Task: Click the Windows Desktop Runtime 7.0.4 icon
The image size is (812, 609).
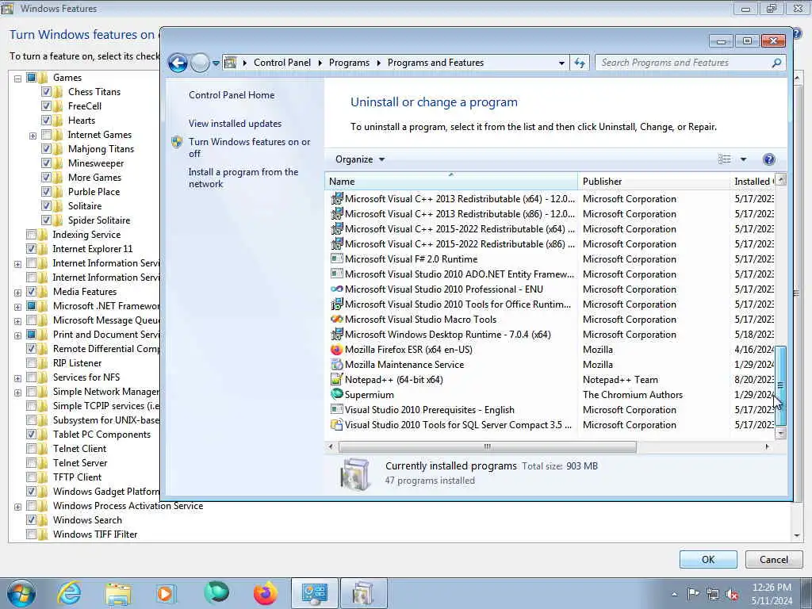Action: tap(336, 335)
